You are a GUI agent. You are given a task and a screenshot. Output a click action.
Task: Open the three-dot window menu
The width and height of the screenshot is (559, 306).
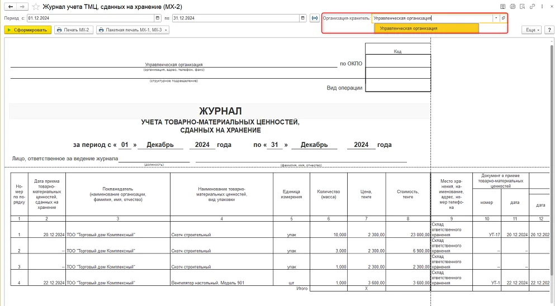point(542,6)
